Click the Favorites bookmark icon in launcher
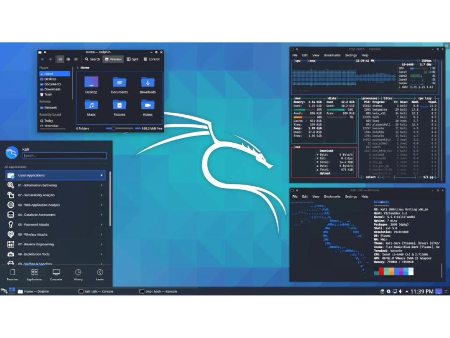Viewport: 450px width, 338px height. coord(12,273)
